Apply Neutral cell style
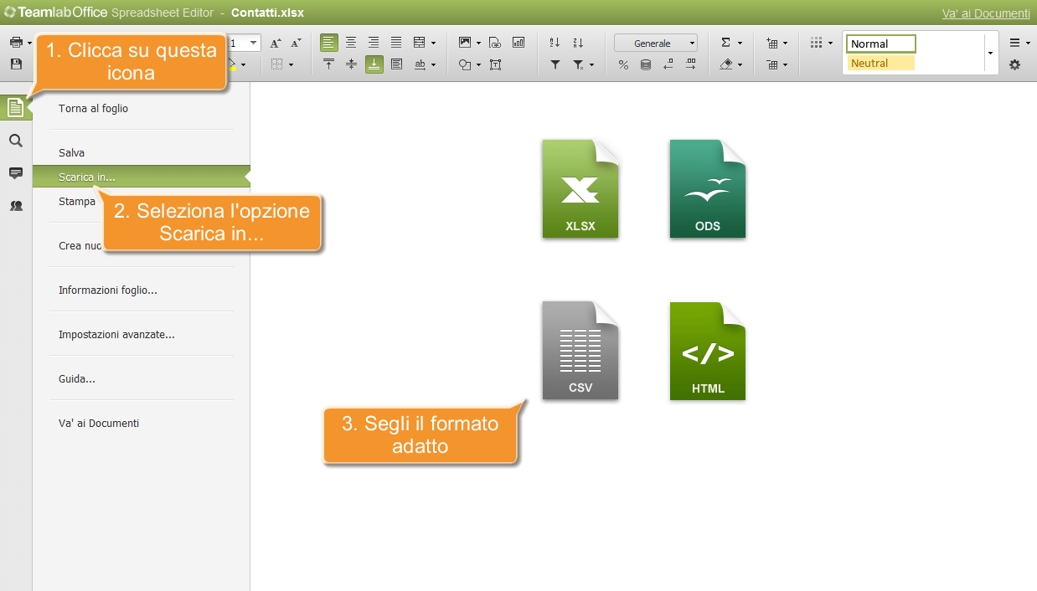 [881, 63]
